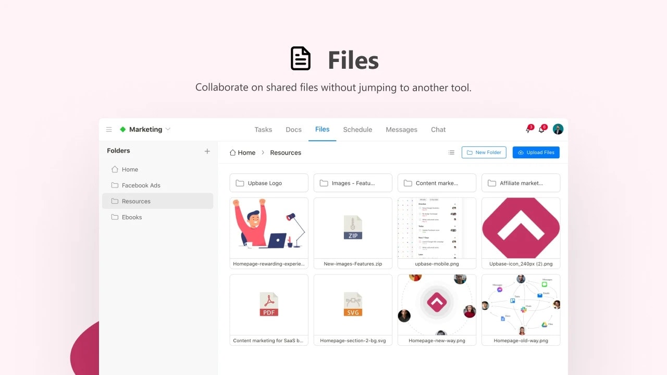Switch to the Docs tab
This screenshot has height=375, width=667.
tap(293, 130)
